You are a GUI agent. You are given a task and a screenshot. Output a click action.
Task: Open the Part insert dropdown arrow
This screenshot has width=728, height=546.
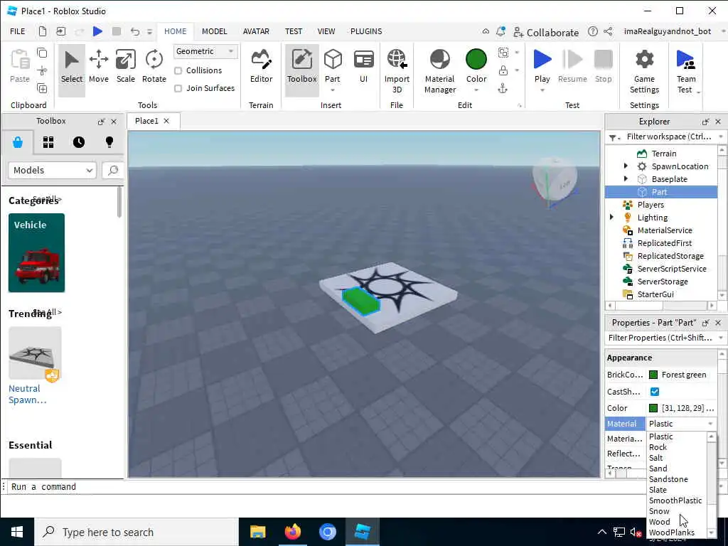[x=333, y=90]
